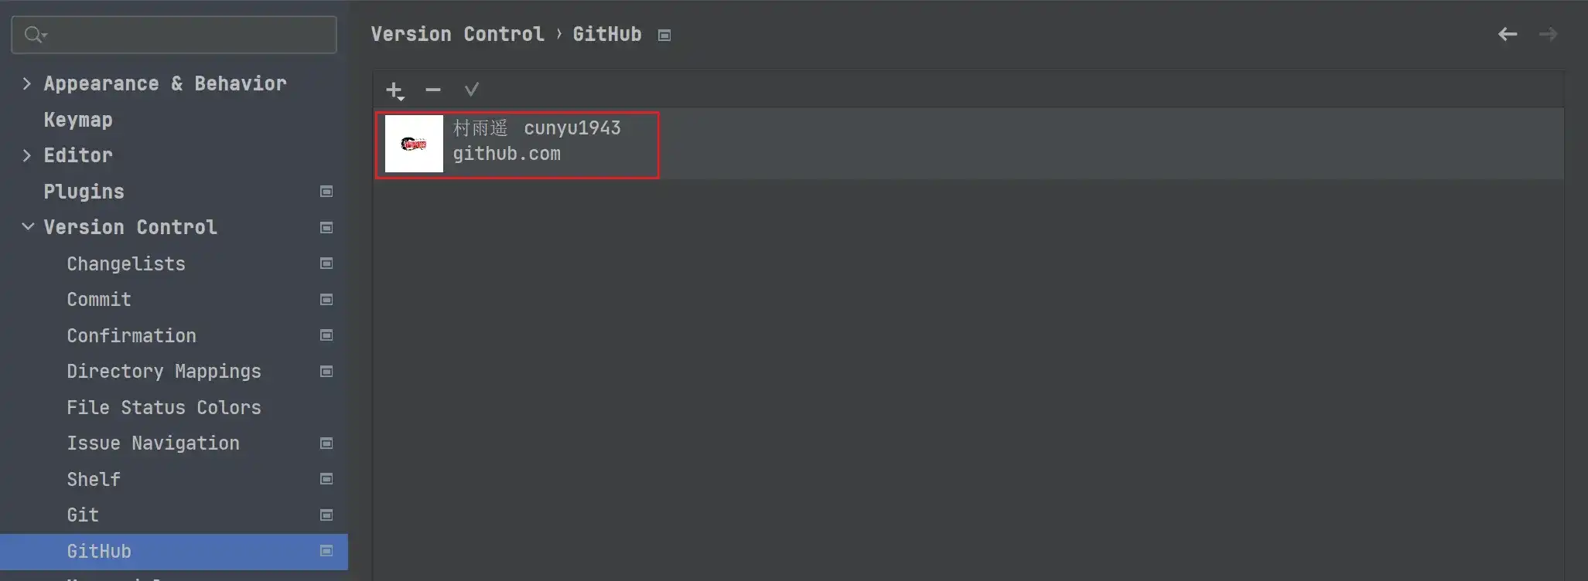Expand the Appearance & Behavior section

(27, 83)
